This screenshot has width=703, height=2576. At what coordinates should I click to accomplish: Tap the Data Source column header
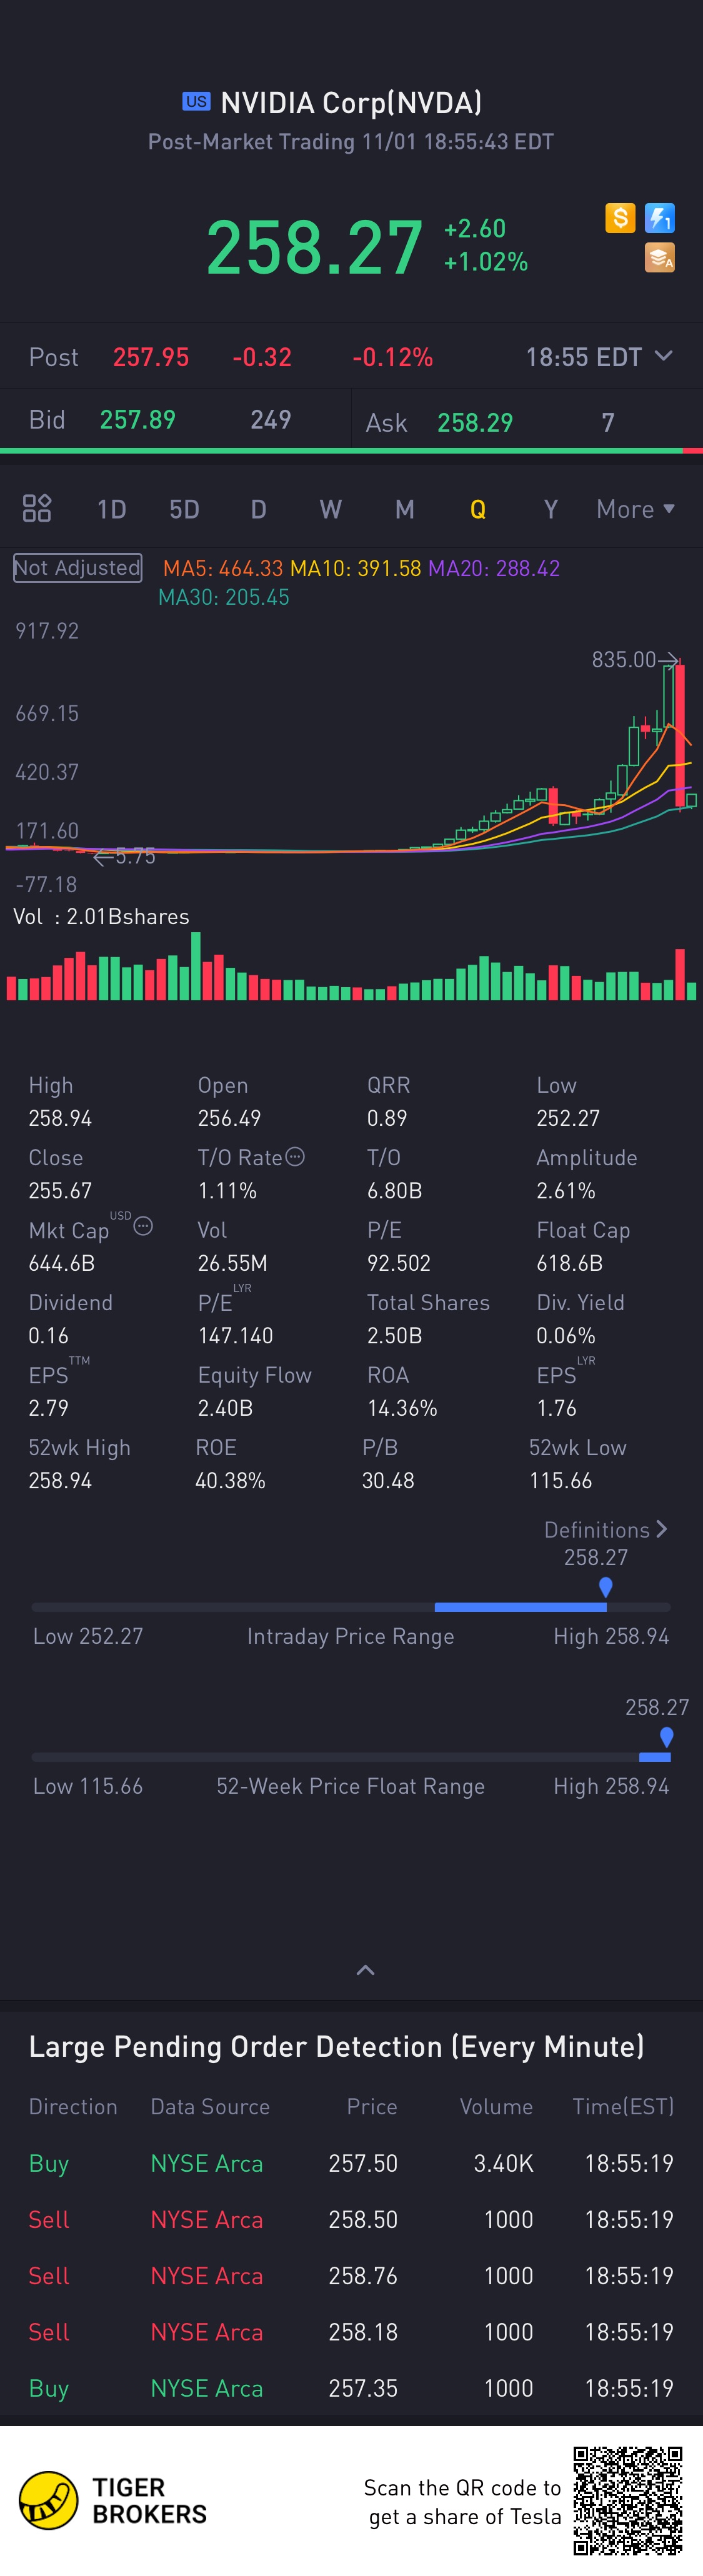pos(210,2107)
